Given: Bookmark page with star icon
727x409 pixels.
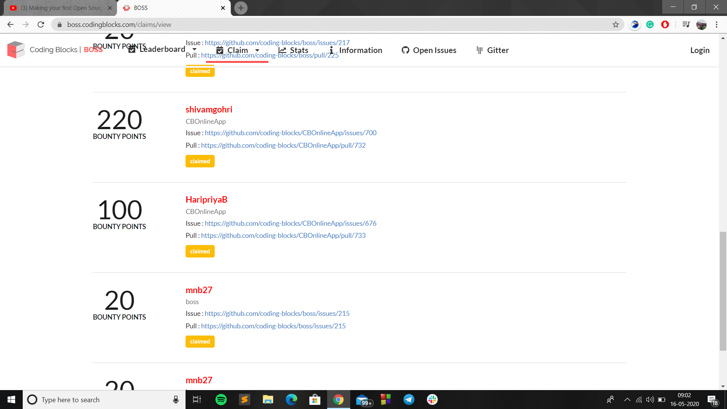Looking at the screenshot, I should coord(616,25).
